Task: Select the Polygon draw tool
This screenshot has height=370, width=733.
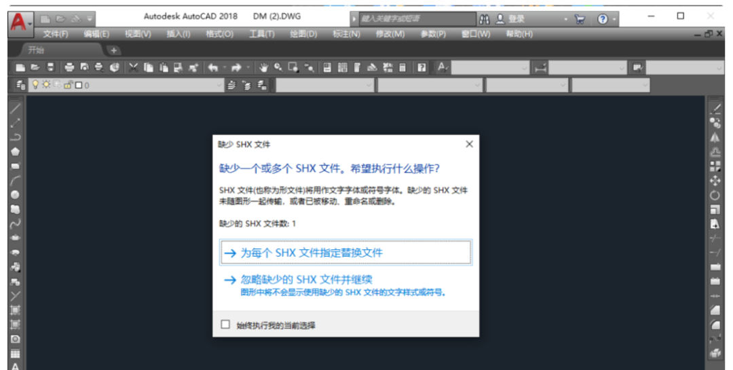Action: coord(15,151)
